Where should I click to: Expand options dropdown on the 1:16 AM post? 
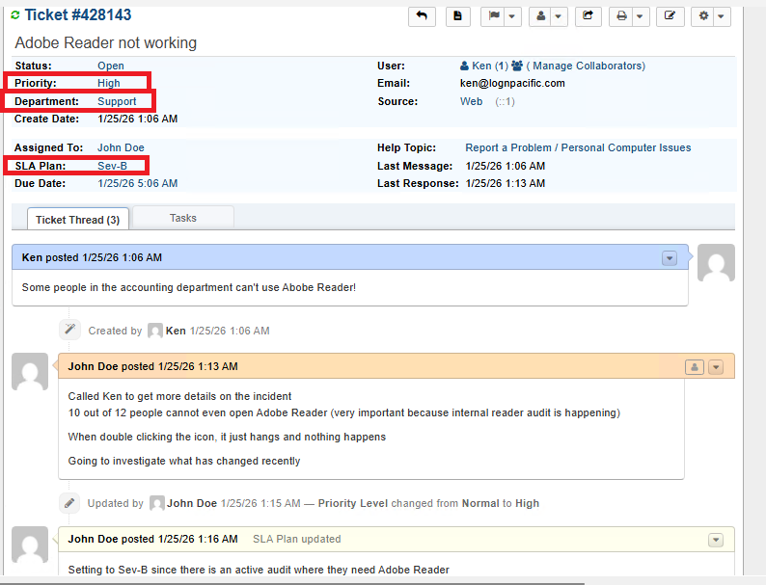tap(716, 540)
